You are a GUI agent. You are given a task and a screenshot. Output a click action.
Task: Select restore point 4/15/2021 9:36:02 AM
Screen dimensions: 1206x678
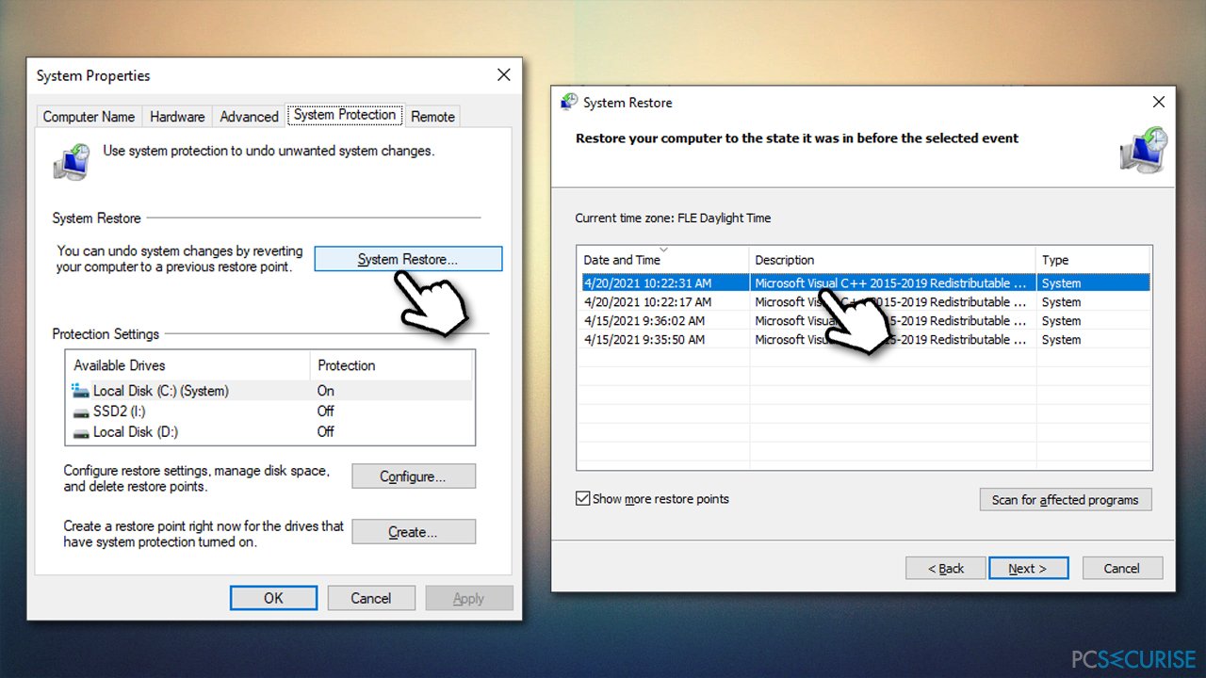click(x=864, y=321)
